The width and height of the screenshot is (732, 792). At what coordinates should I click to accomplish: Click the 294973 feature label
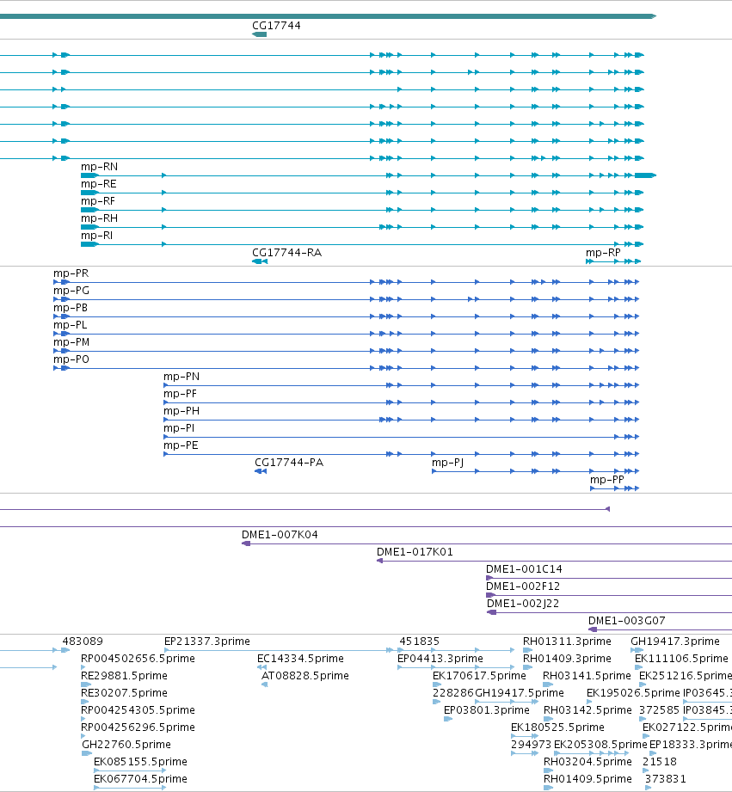coord(531,744)
